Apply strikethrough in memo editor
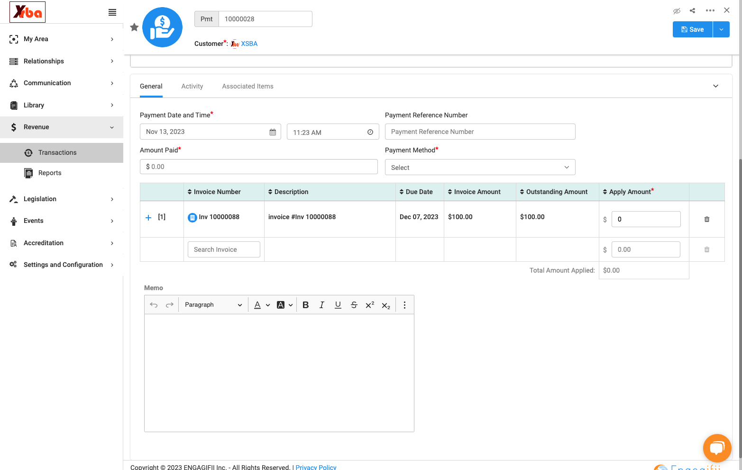Image resolution: width=742 pixels, height=470 pixels. (354, 305)
